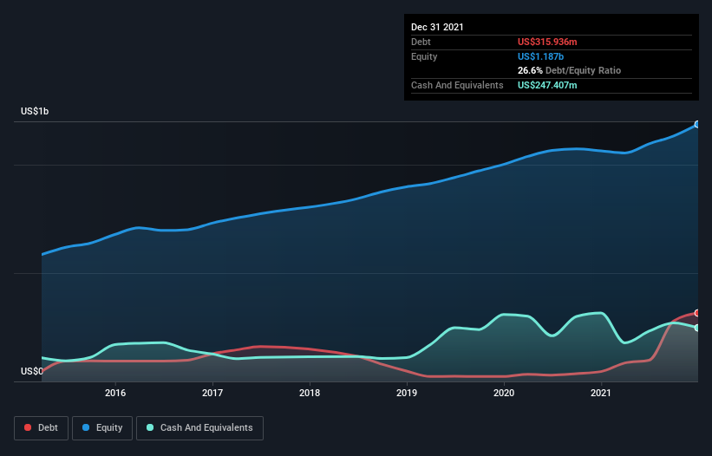The width and height of the screenshot is (712, 456).
Task: Click the Debt value US$315.936m
Action: 547,42
